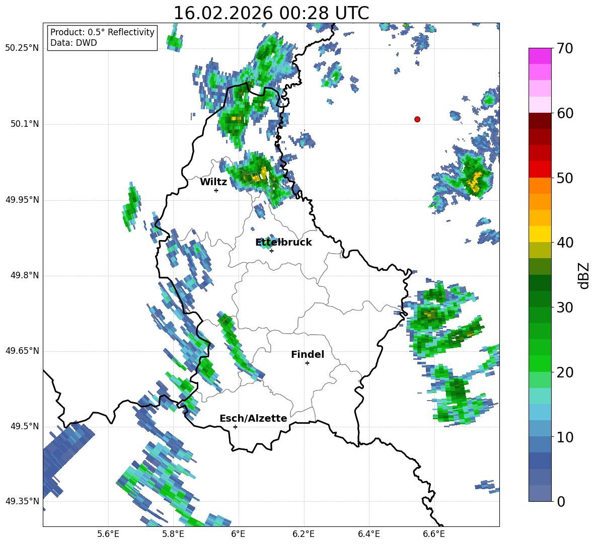Click the 6.6°E longitude label

(x=434, y=534)
